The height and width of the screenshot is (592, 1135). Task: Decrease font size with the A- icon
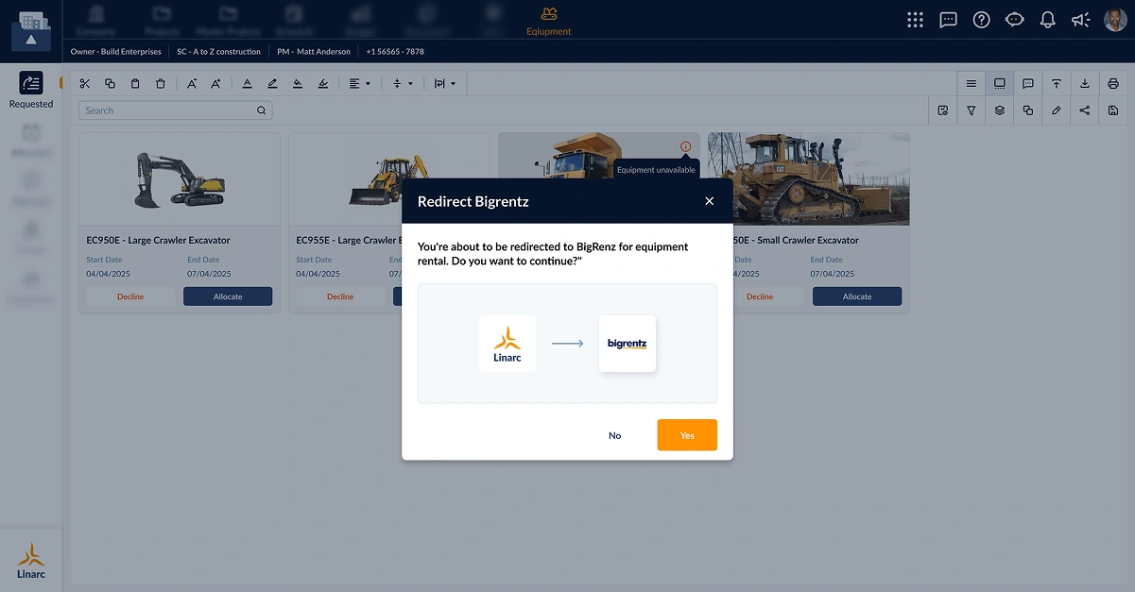point(192,83)
